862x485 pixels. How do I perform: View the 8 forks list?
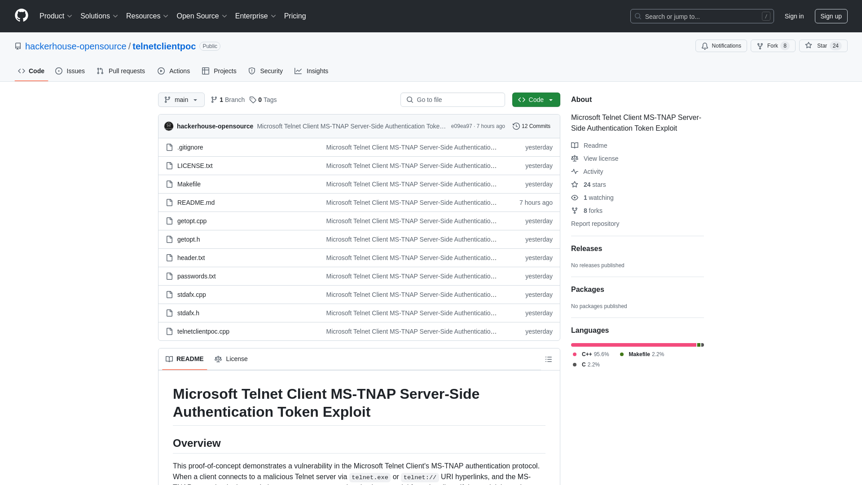587,211
